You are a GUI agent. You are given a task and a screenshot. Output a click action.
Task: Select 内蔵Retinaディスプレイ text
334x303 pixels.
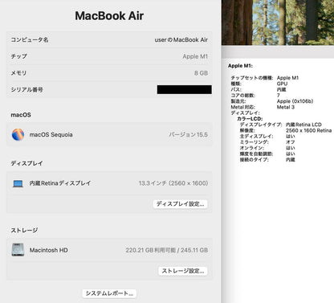click(x=60, y=183)
